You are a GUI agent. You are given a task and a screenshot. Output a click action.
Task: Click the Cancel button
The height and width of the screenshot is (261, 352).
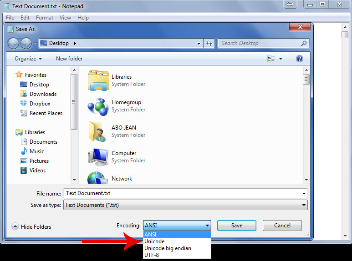(x=282, y=226)
